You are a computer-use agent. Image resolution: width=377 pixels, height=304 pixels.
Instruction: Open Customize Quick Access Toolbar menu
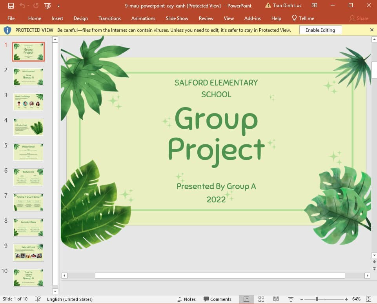pyautogui.click(x=57, y=5)
